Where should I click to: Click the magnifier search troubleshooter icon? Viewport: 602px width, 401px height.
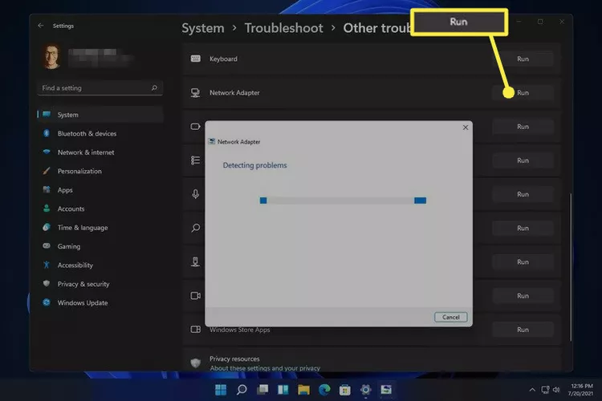(x=195, y=228)
